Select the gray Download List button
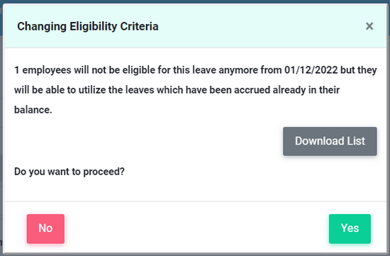The image size is (390, 256). click(330, 141)
